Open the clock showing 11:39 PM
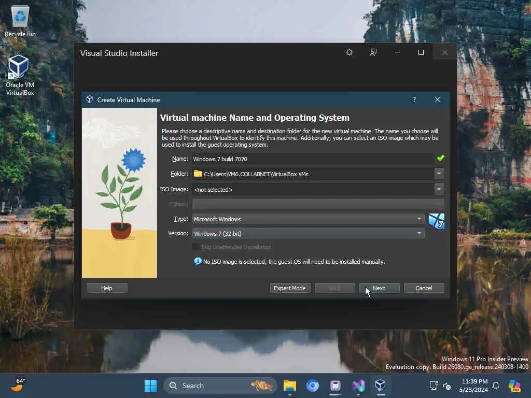This screenshot has height=398, width=531. tap(473, 386)
